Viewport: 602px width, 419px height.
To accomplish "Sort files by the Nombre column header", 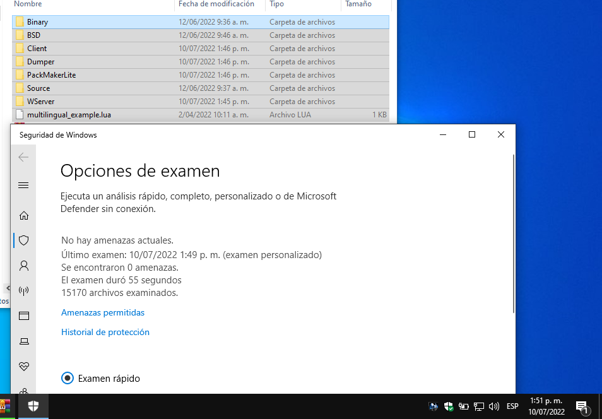I will [x=28, y=4].
